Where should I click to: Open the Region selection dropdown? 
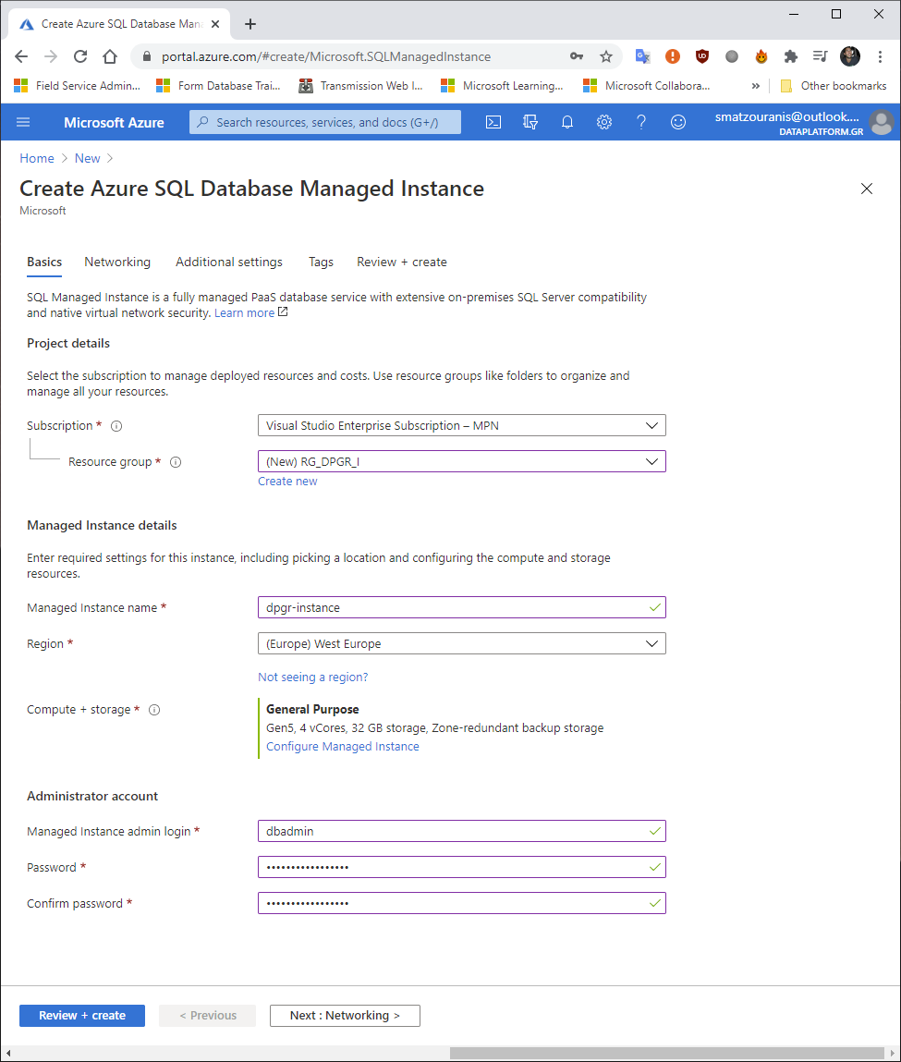coord(461,643)
